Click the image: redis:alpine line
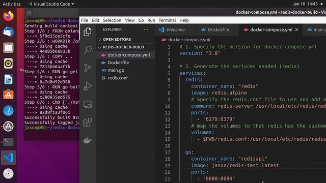326x183 pixels. [x=219, y=93]
